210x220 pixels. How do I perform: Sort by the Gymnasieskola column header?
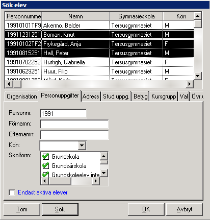136,16
